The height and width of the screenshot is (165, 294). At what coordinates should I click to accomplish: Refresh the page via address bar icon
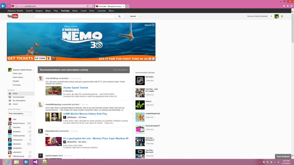(93, 6)
